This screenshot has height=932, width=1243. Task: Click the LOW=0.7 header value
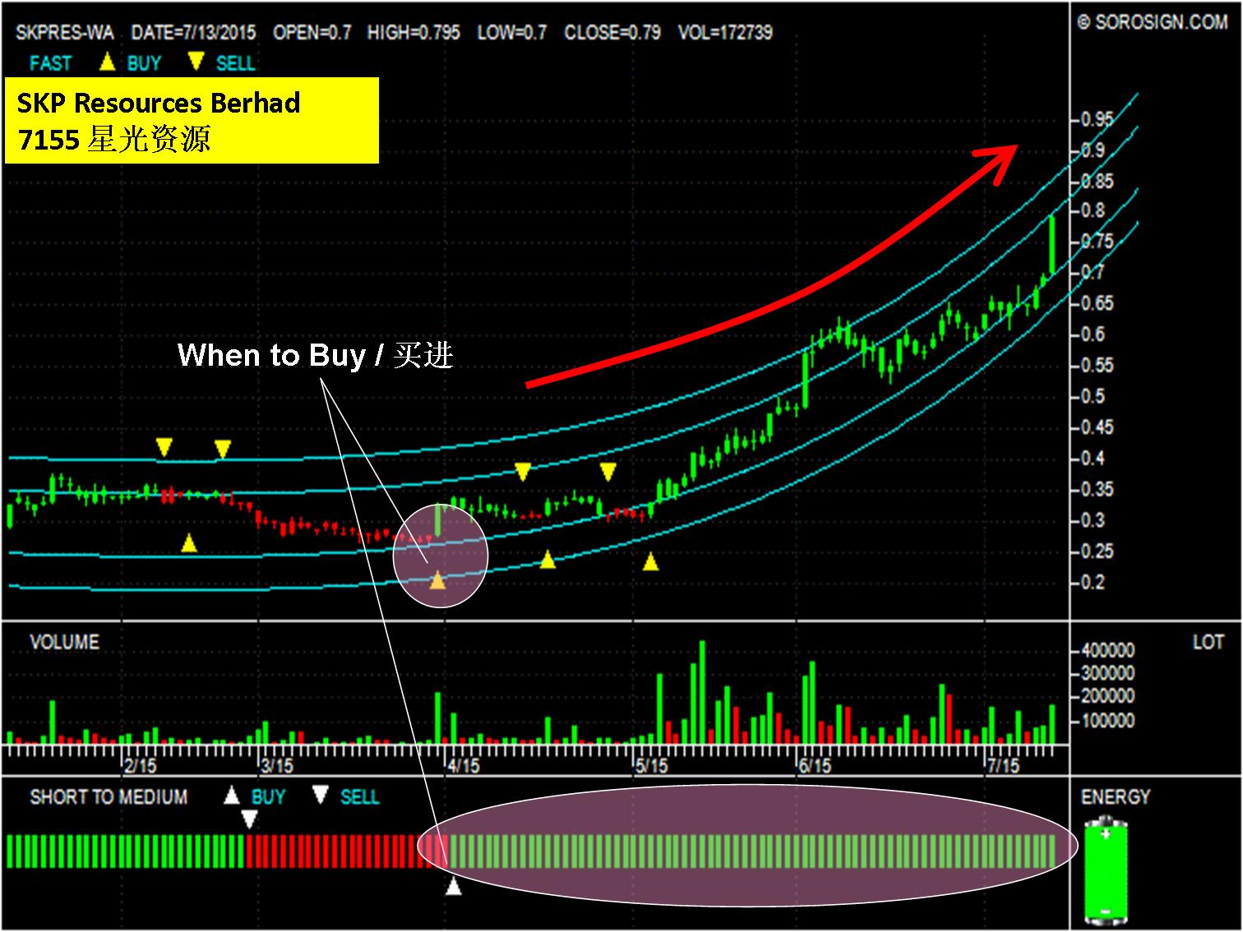(511, 33)
